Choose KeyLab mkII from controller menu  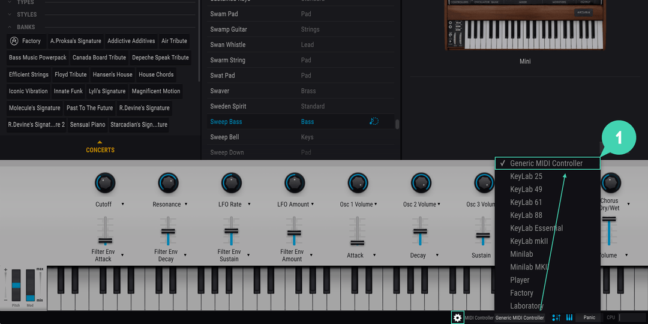click(x=548, y=241)
